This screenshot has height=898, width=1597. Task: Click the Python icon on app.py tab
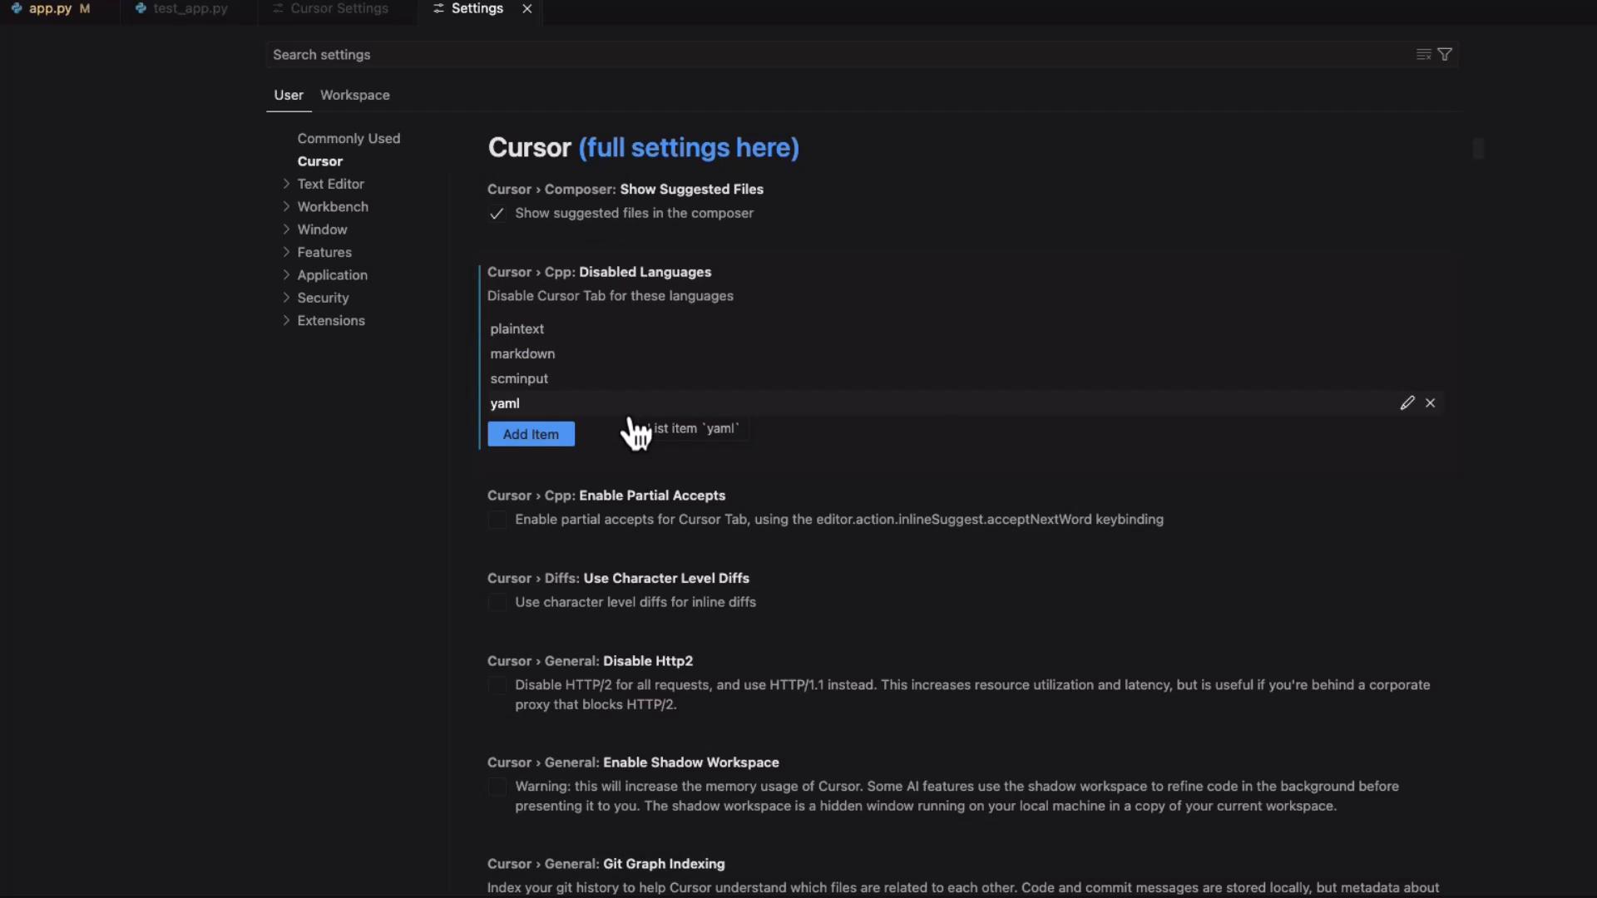coord(17,9)
